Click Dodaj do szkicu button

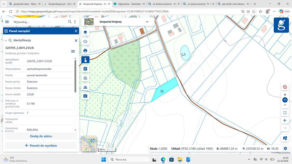click(x=41, y=136)
